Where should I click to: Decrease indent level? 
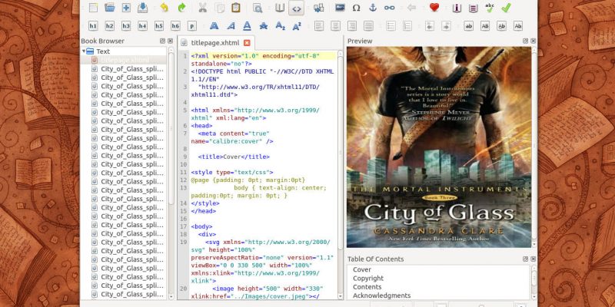coord(430,26)
